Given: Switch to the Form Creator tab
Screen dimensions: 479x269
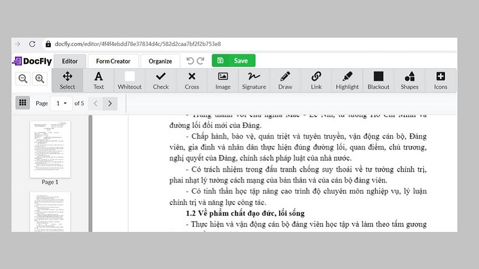Looking at the screenshot, I should pos(113,62).
